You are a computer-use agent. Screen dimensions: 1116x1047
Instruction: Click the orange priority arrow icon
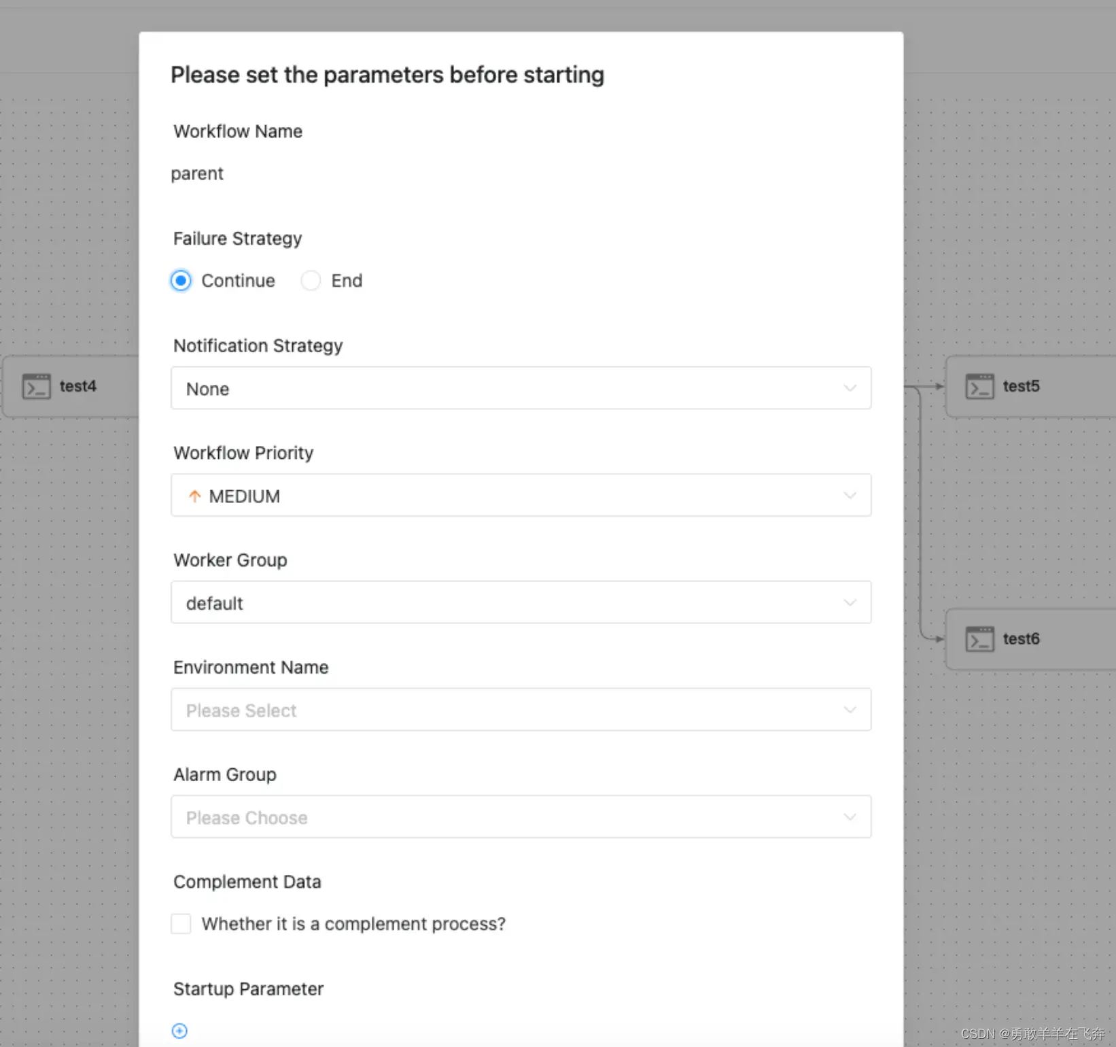tap(194, 496)
